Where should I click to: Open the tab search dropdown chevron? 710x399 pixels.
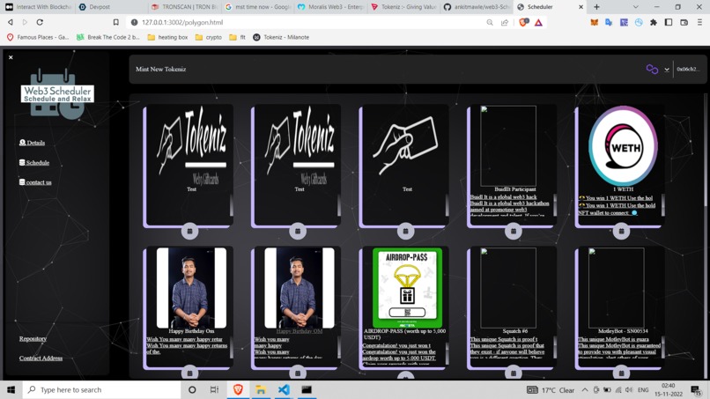tap(636, 7)
